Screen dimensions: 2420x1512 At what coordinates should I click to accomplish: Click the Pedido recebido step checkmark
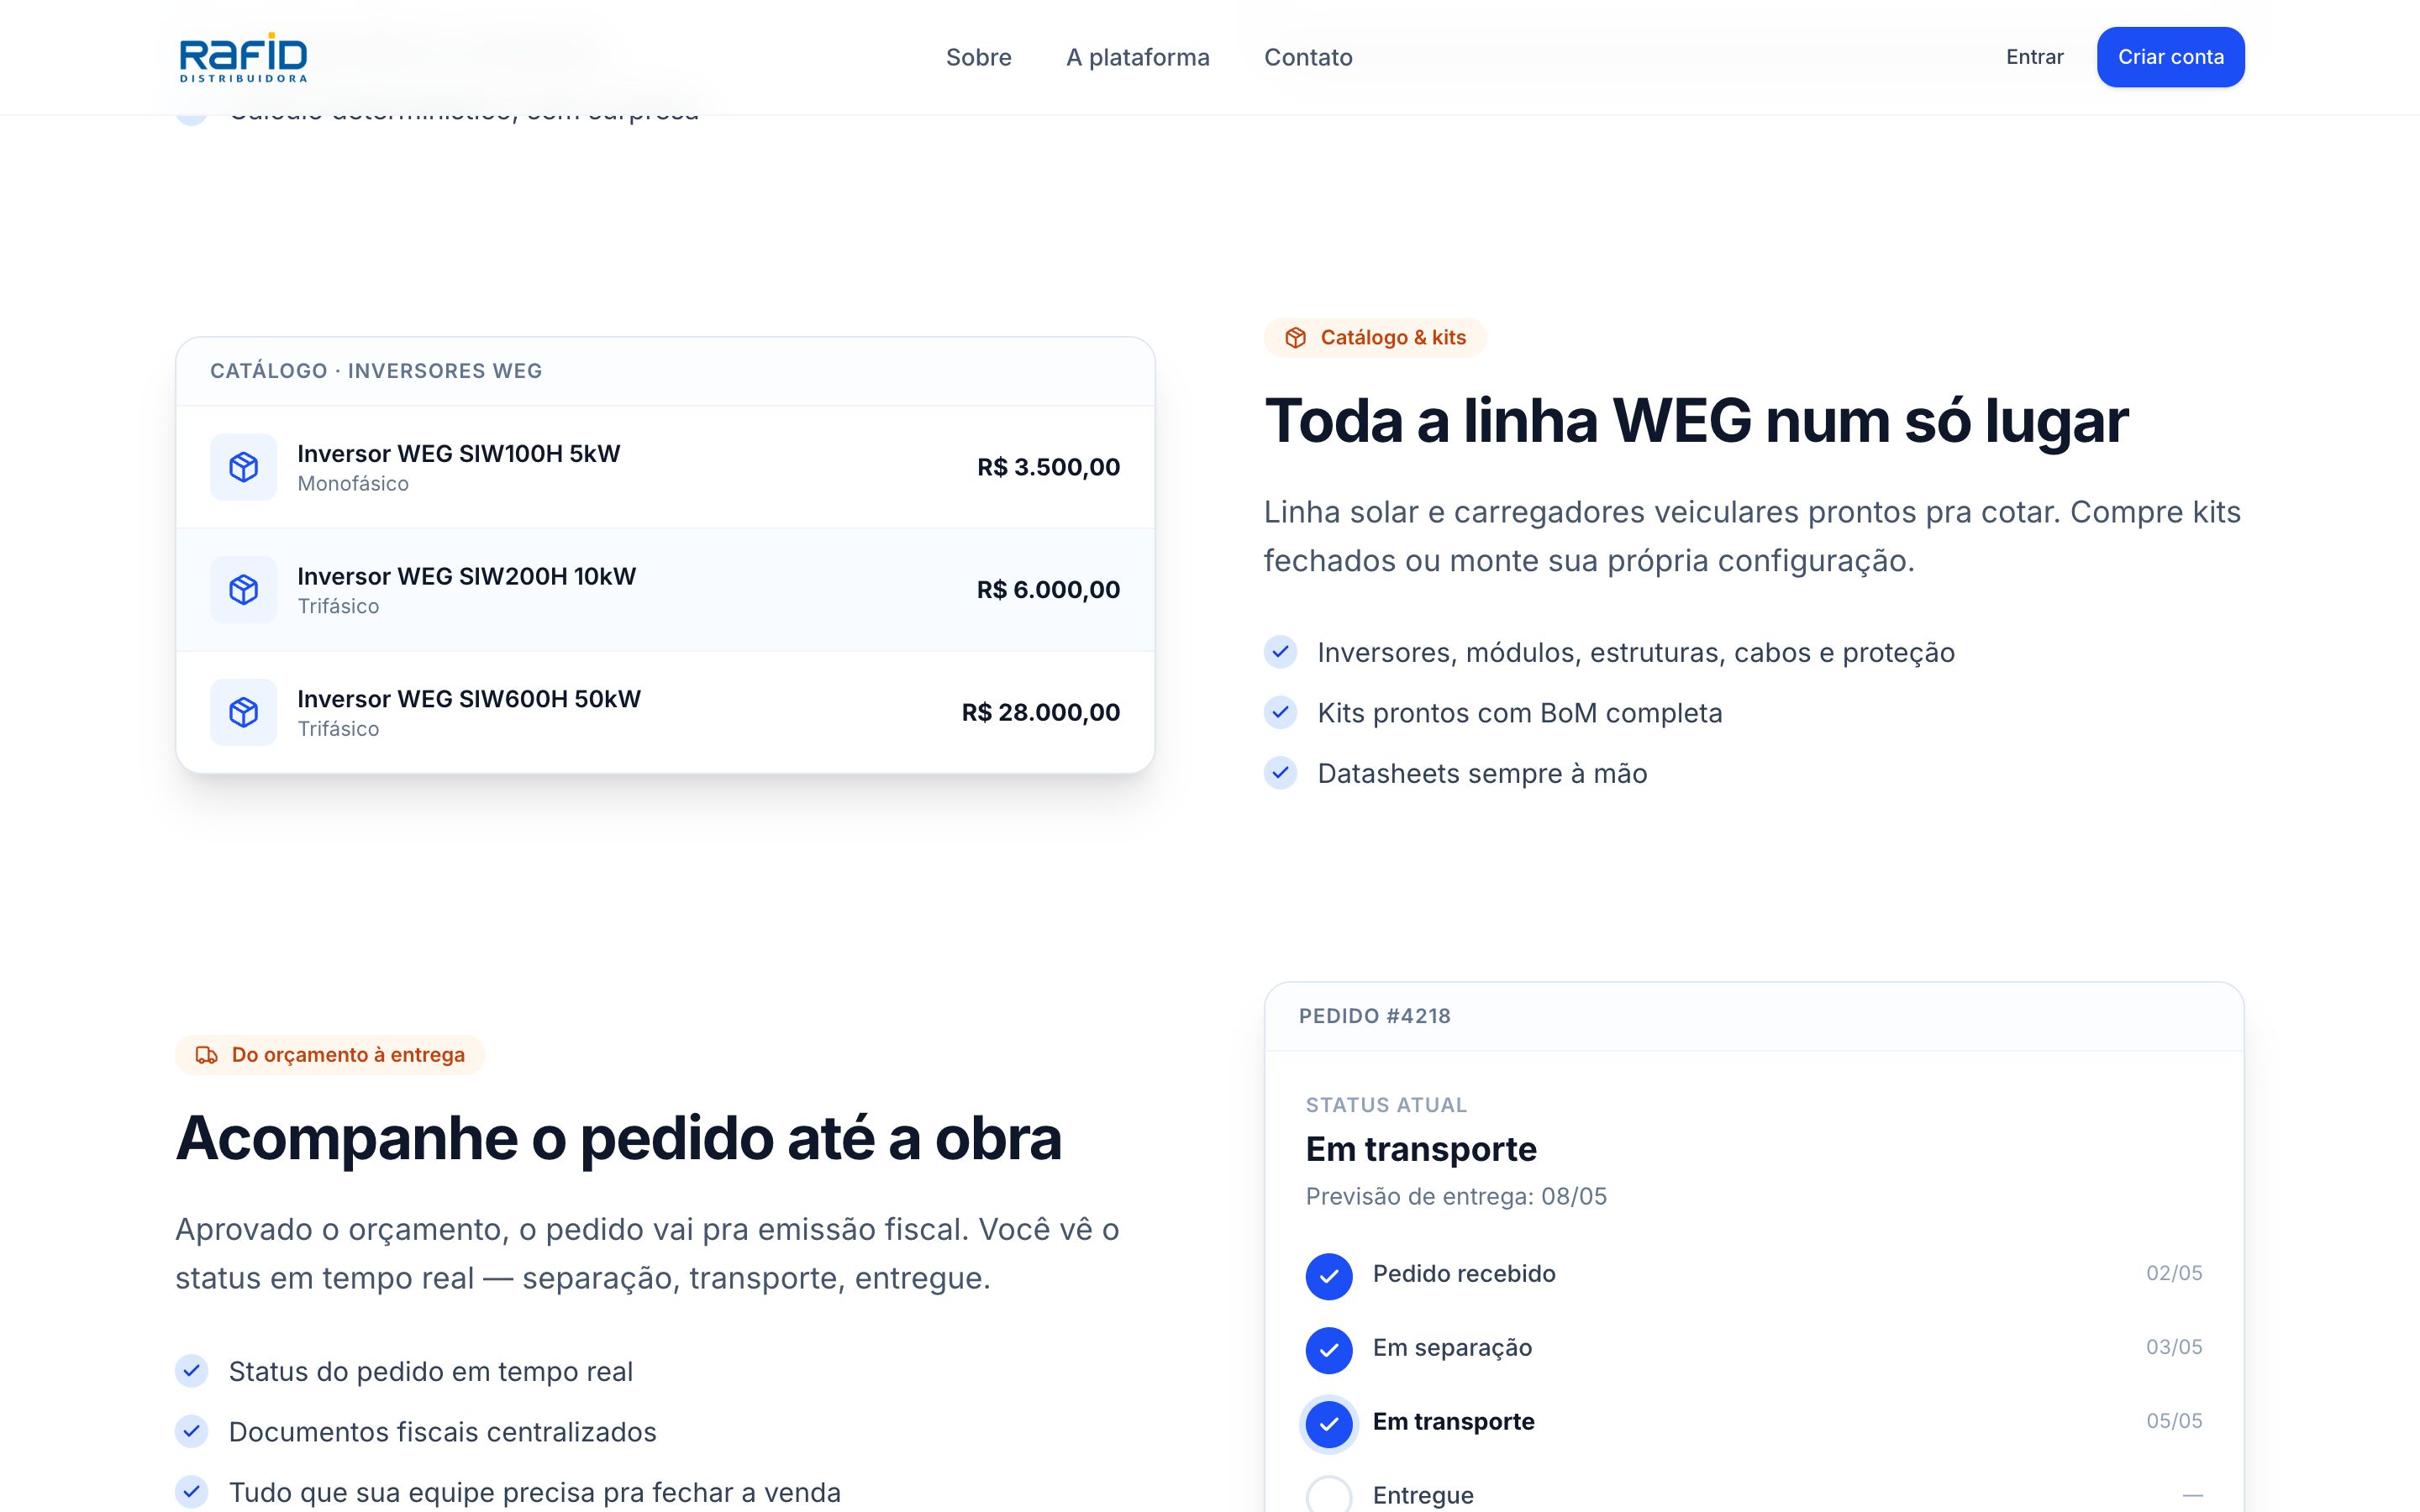1329,1276
